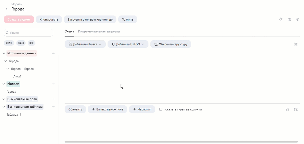Switch to grid view icon
This screenshot has height=144, width=304.
click(x=287, y=109)
